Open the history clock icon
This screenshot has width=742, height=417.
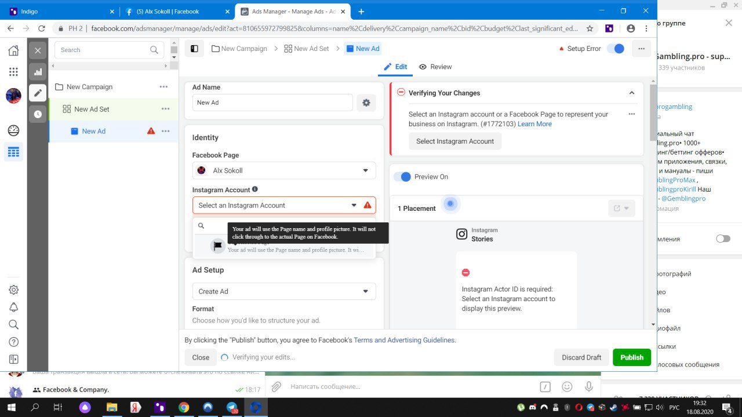tap(38, 114)
